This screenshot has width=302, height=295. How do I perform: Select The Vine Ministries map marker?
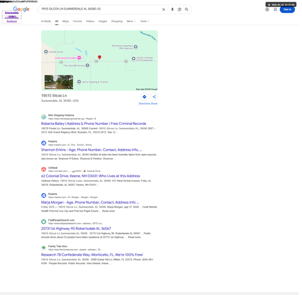88,65
